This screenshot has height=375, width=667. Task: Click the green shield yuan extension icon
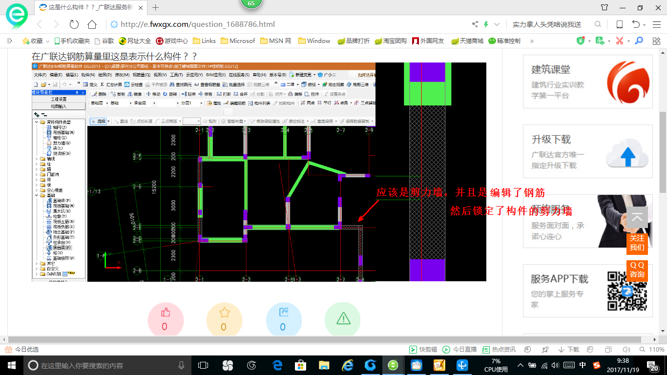coord(581,41)
